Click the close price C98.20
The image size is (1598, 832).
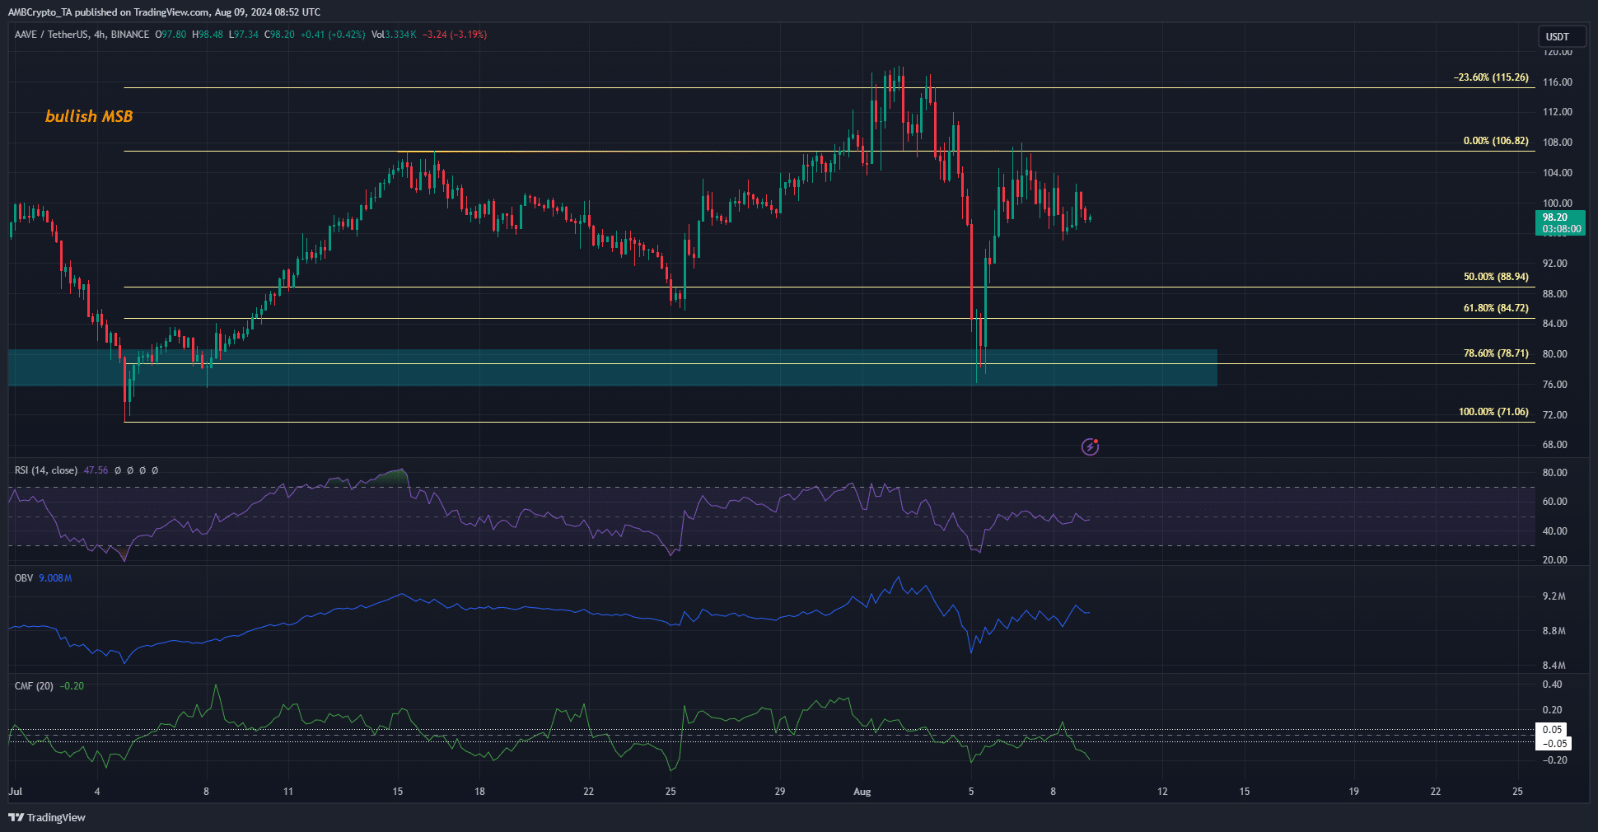pos(279,35)
